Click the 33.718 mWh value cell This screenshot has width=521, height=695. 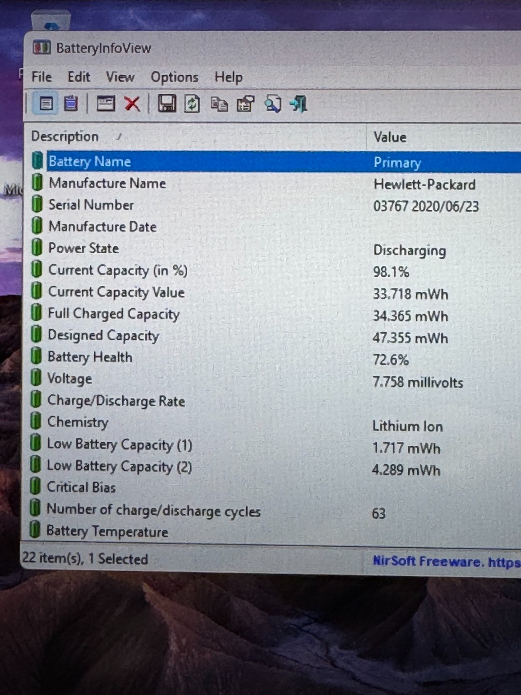[410, 295]
